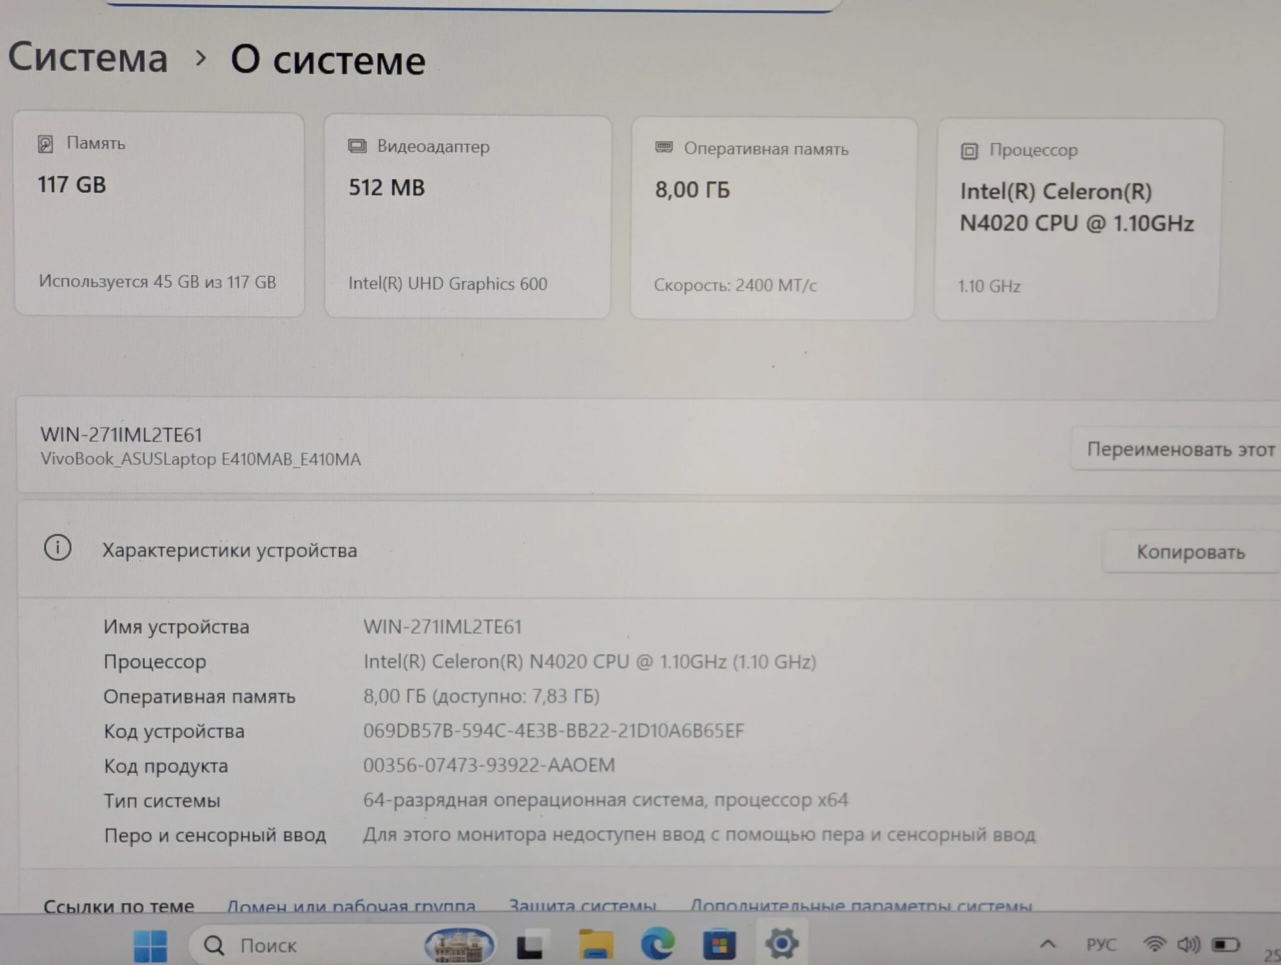Click the storage icon on Память card
Screen dimensions: 1281x965
(45, 144)
